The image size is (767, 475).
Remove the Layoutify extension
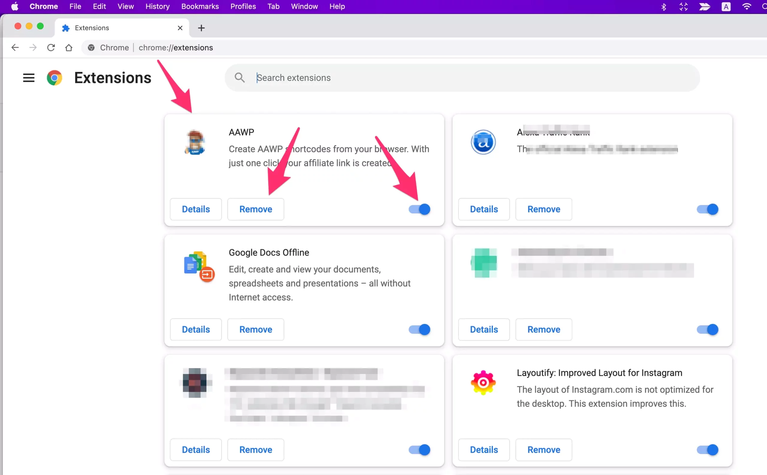(x=544, y=450)
